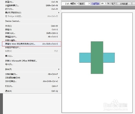Click 导出(E) menu item
135x114 pixels.
(31, 64)
